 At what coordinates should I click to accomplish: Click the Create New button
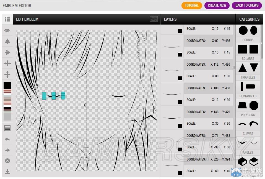217,5
